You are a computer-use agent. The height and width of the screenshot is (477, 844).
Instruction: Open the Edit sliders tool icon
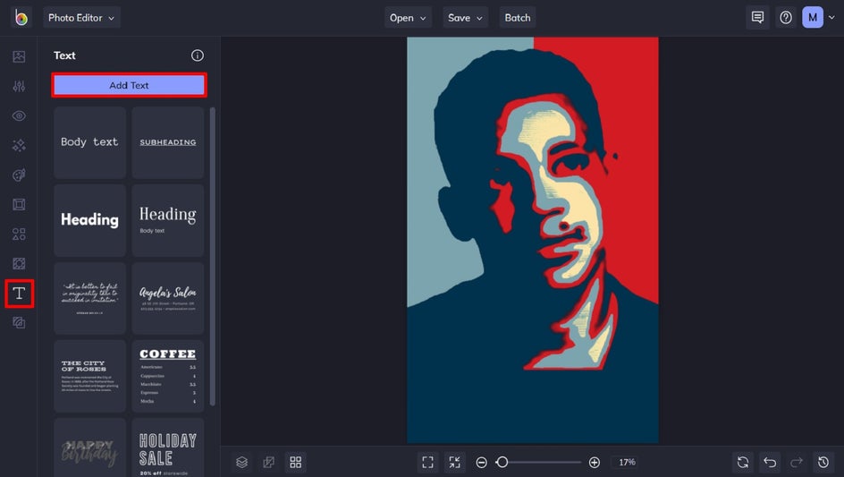click(x=19, y=86)
